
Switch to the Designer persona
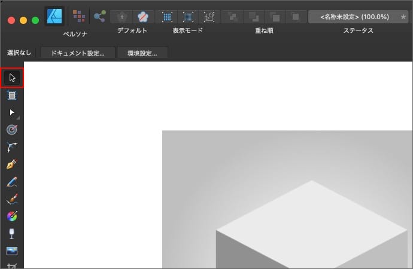[x=54, y=16]
